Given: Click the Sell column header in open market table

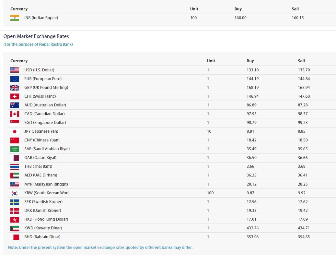Looking at the screenshot, I should point(301,61).
